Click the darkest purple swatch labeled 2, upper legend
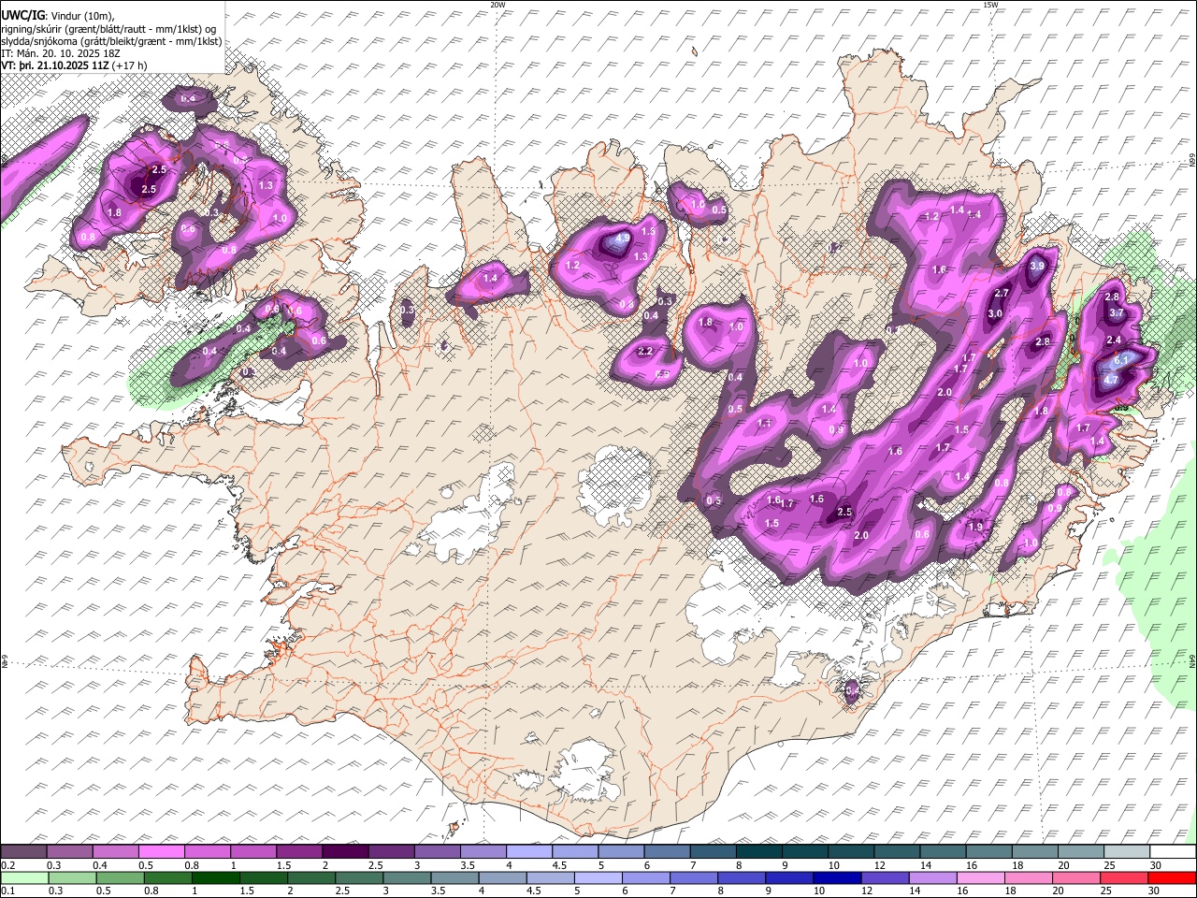Screen dimensions: 1197x898 point(344,851)
